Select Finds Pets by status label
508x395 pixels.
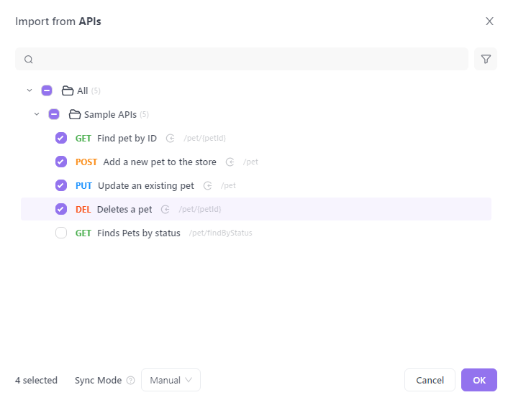click(x=139, y=233)
